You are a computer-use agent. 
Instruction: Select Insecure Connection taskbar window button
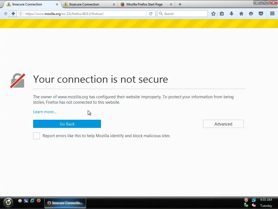pyautogui.click(x=65, y=203)
